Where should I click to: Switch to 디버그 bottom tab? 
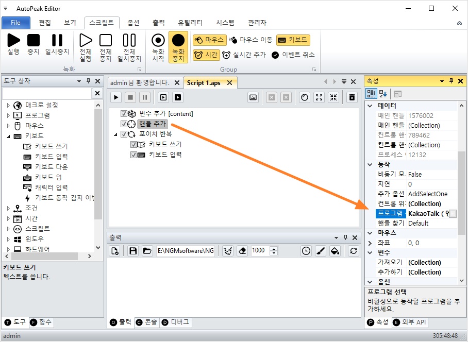pos(176,322)
